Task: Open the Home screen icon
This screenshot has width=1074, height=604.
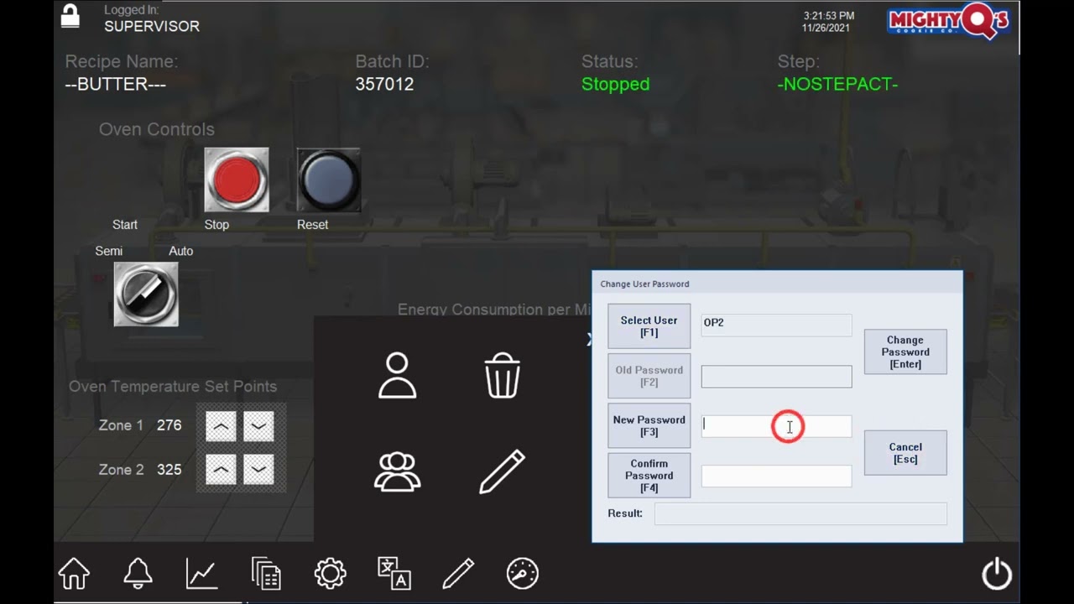Action: (74, 574)
